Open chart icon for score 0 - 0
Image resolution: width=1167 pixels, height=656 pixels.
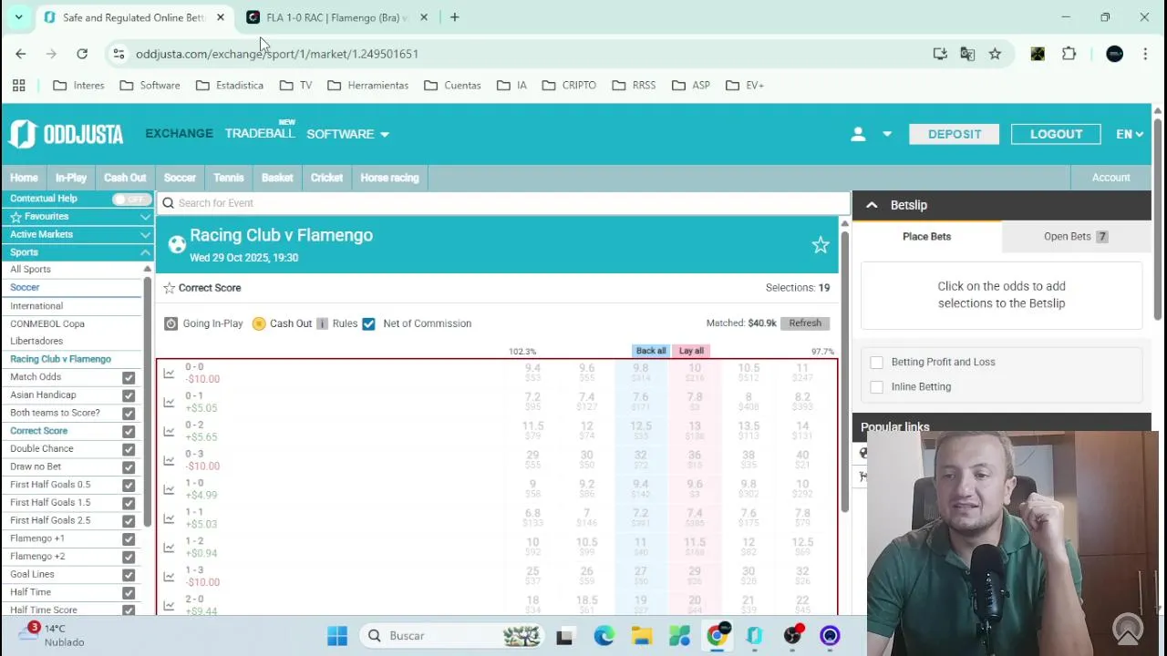169,374
